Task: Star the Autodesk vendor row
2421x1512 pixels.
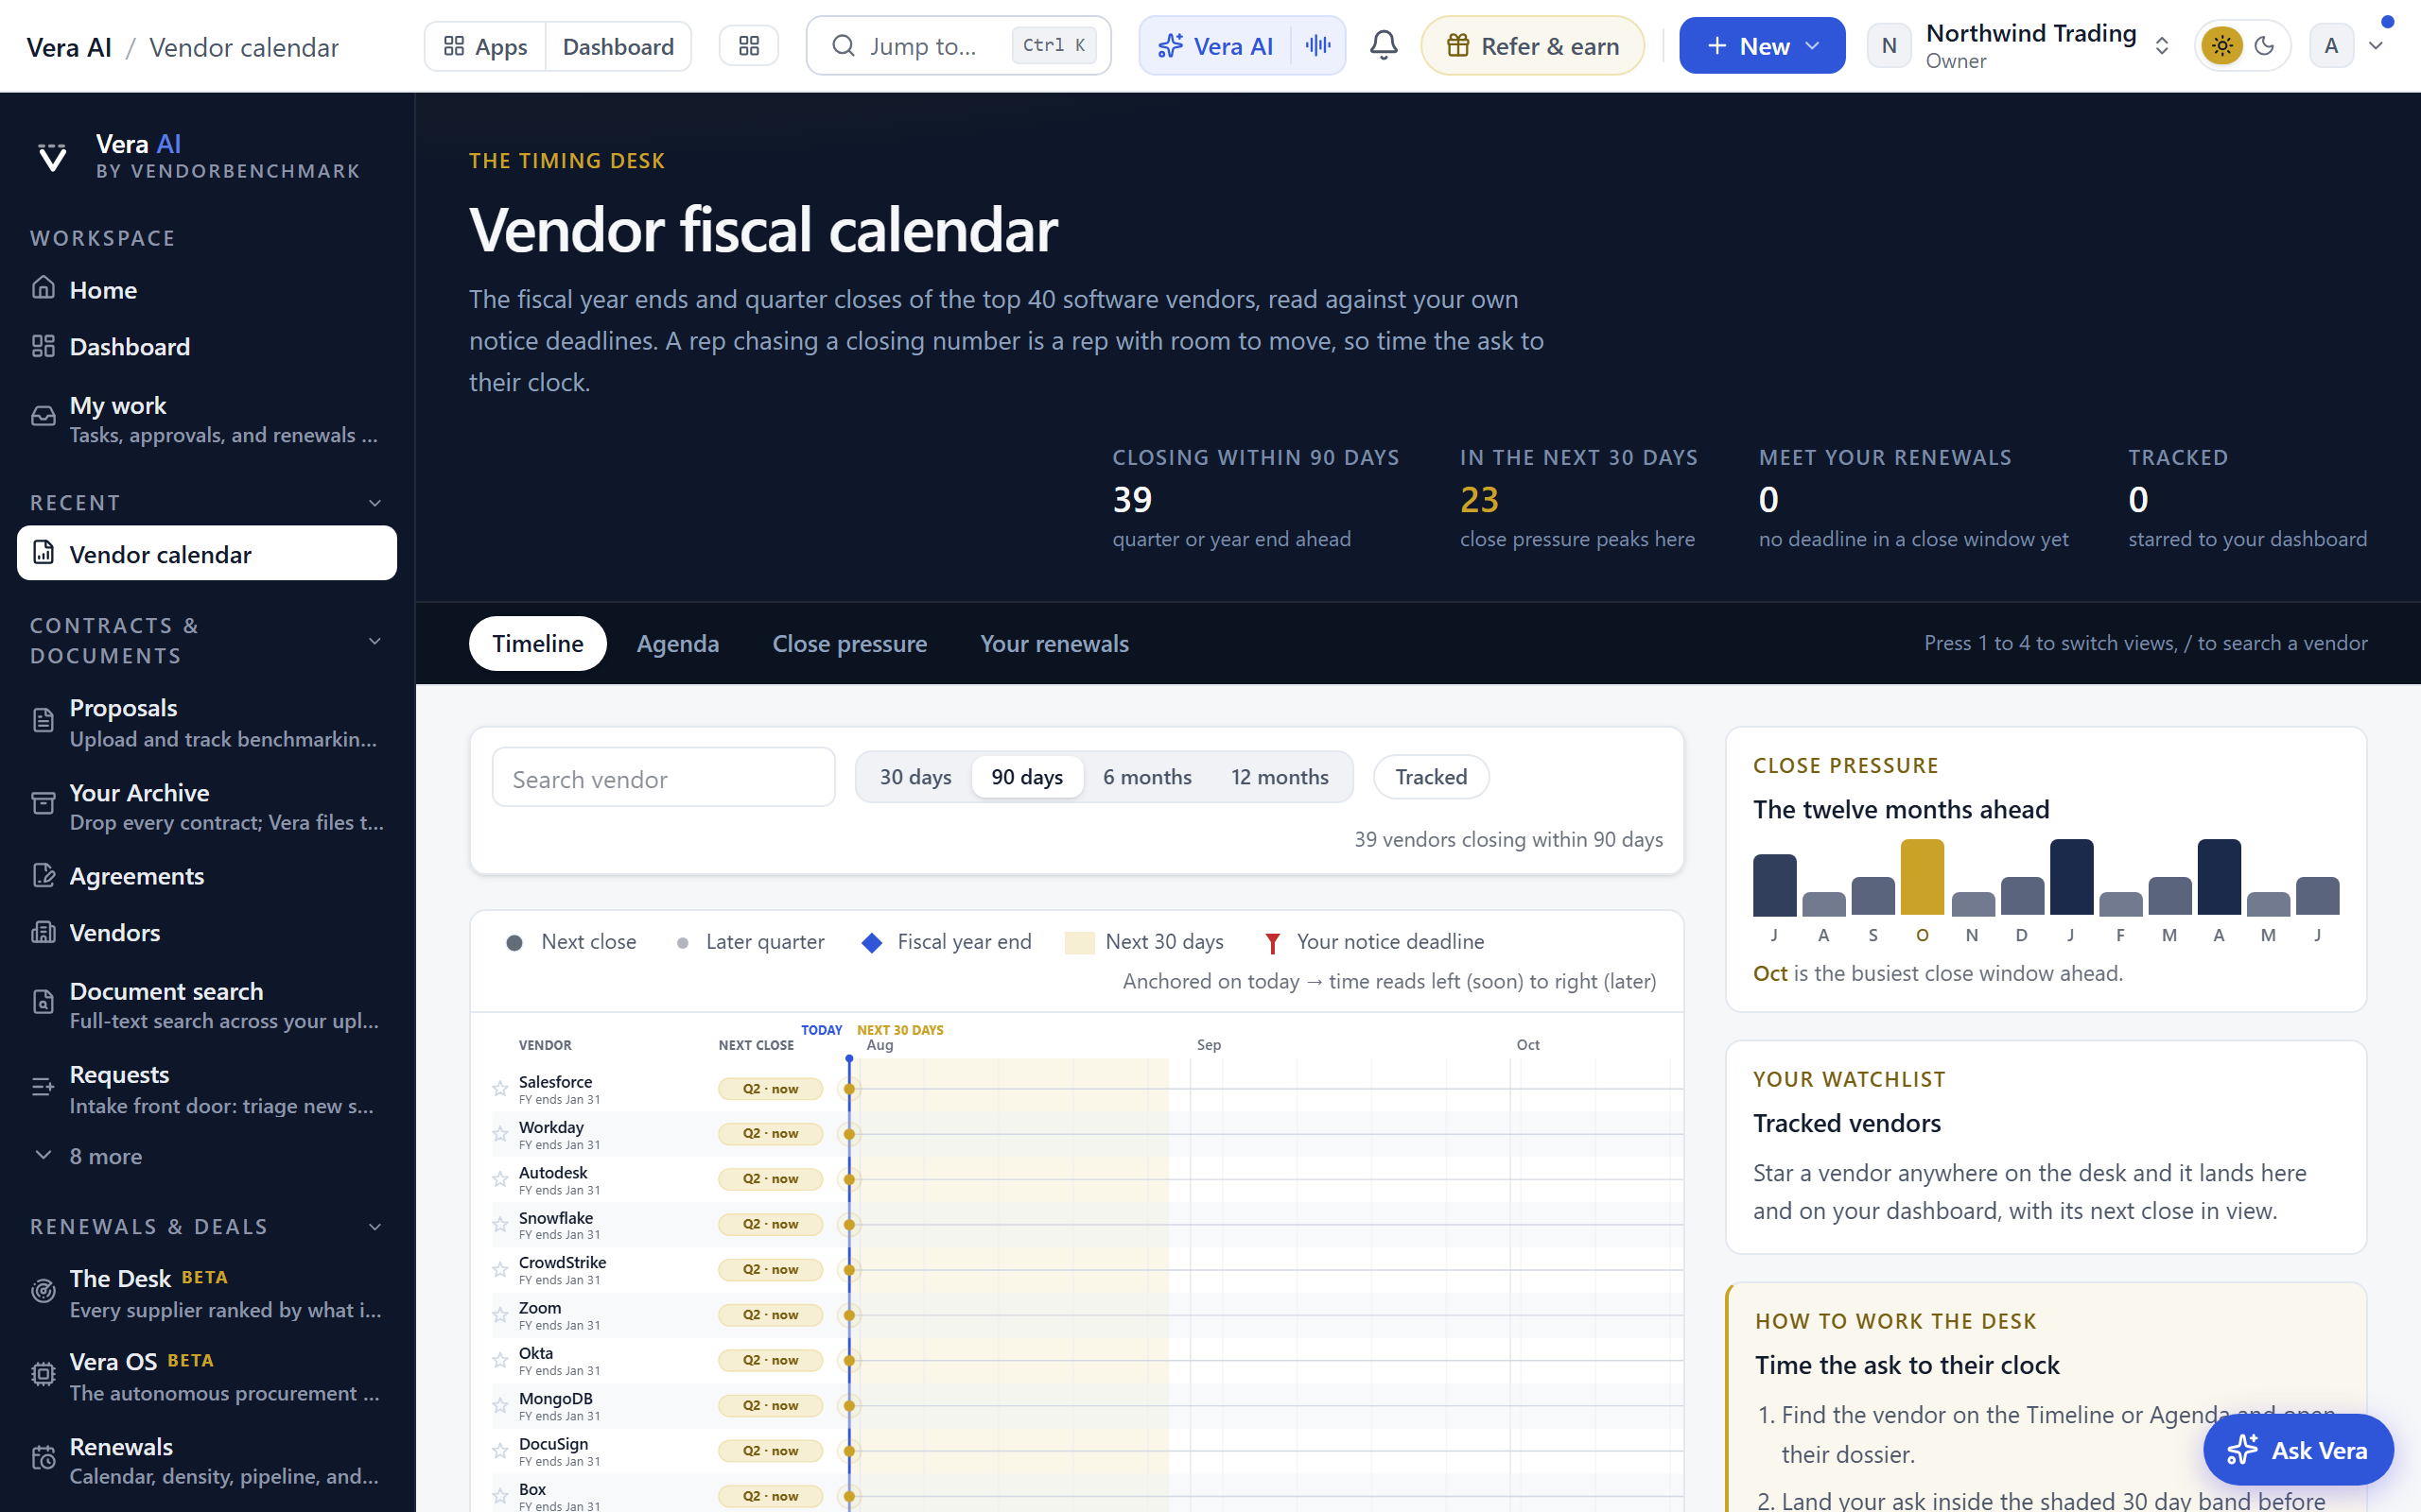Action: (500, 1179)
